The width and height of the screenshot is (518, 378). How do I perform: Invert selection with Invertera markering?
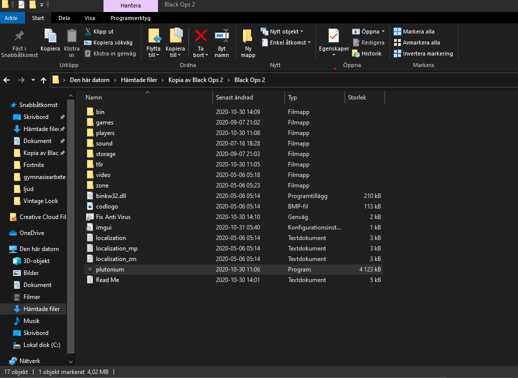tap(423, 53)
